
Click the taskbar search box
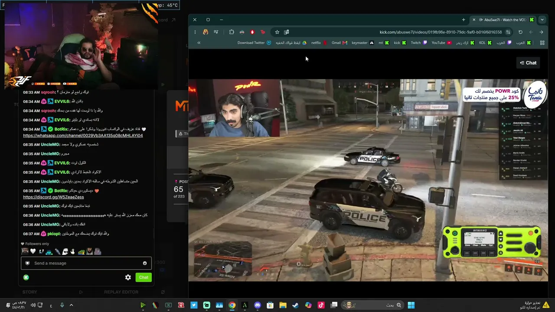pos(372,305)
